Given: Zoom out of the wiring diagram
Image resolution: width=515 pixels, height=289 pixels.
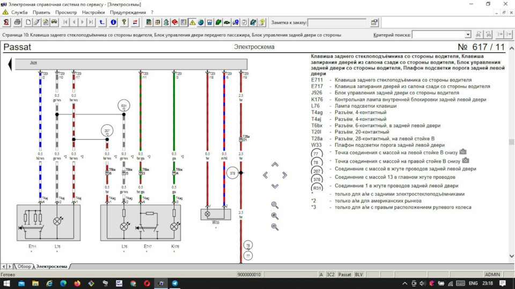Looking at the screenshot, I should click(275, 227).
